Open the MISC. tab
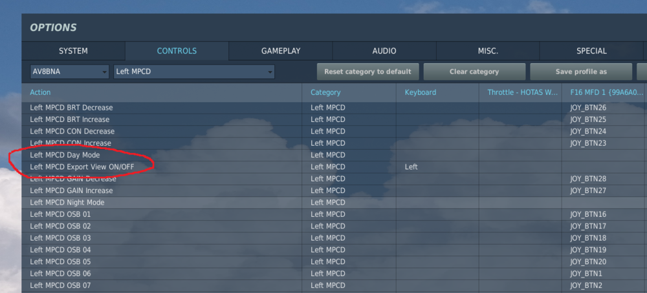The image size is (647, 293). [488, 51]
